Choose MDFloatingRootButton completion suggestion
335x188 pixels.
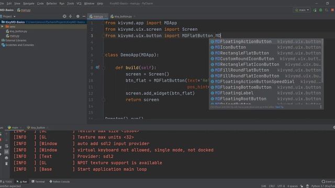[265, 99]
